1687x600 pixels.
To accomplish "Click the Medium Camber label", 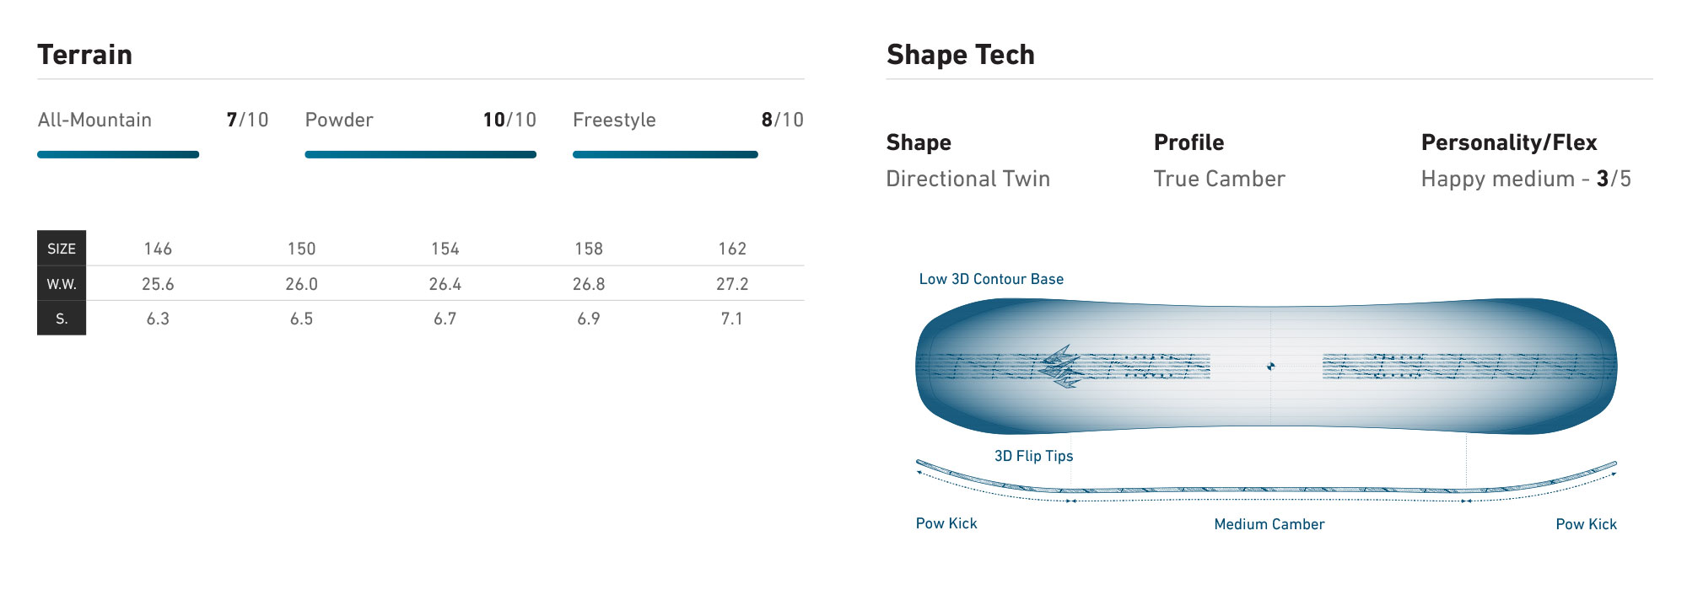I will [1269, 524].
